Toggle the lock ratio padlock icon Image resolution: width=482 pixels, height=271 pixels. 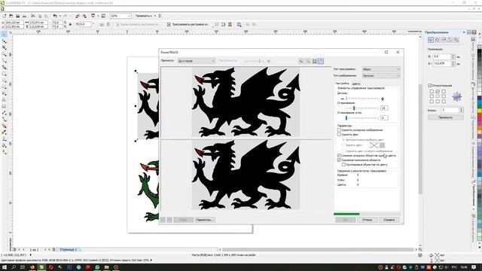[x=70, y=24]
